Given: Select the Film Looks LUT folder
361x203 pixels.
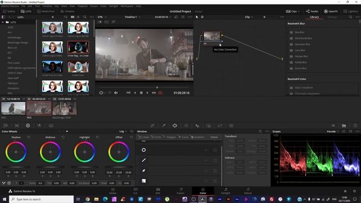Looking at the screenshot, I should coord(14,63).
